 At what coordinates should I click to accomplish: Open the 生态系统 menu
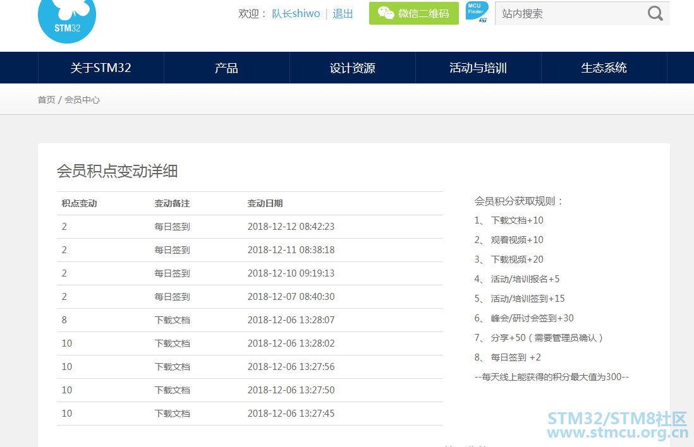point(604,68)
